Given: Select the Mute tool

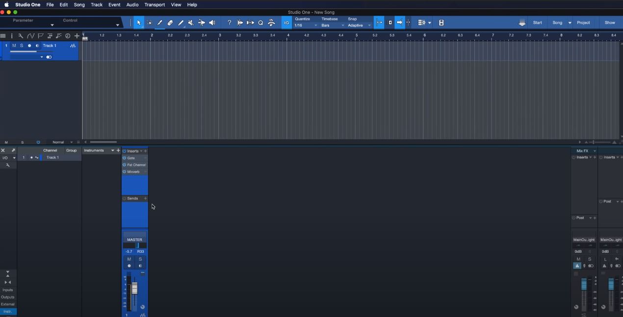Looking at the screenshot, I should (x=191, y=23).
